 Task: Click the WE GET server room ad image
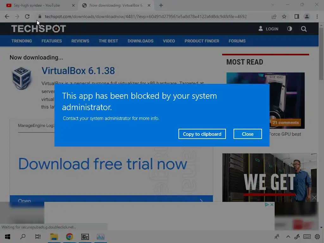tap(270, 178)
